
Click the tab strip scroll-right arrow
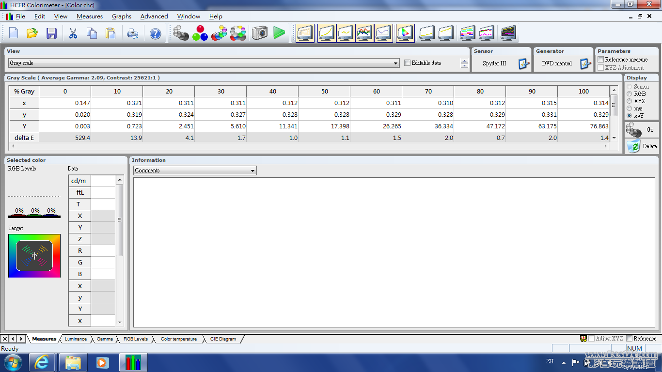coord(21,339)
